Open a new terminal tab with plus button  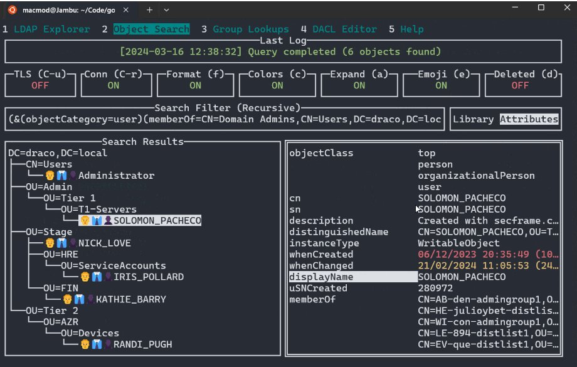pyautogui.click(x=149, y=10)
